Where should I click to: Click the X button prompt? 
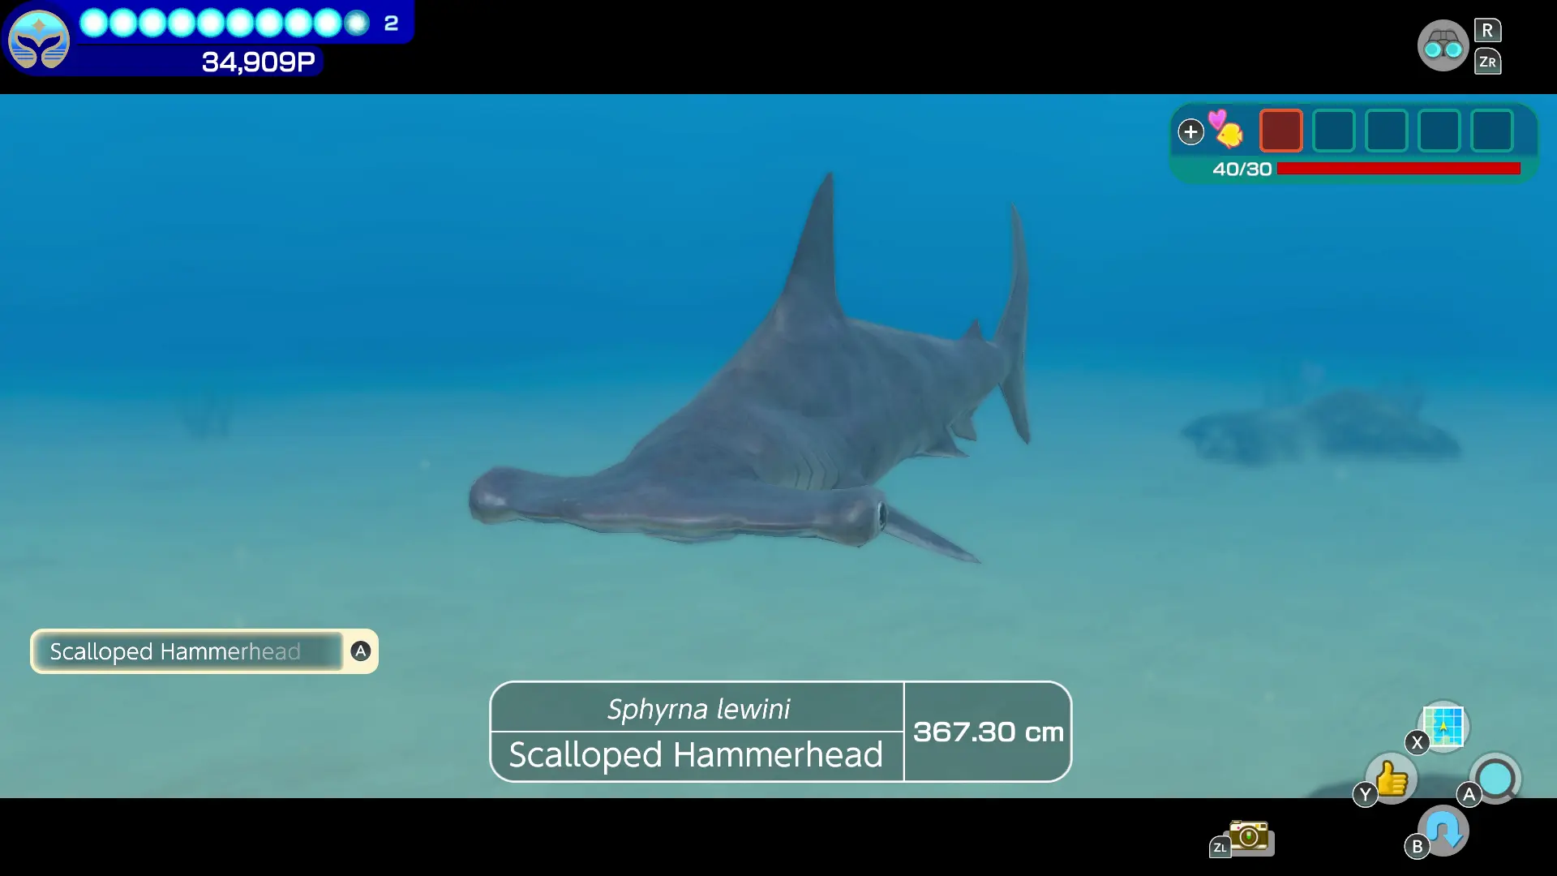(x=1417, y=742)
